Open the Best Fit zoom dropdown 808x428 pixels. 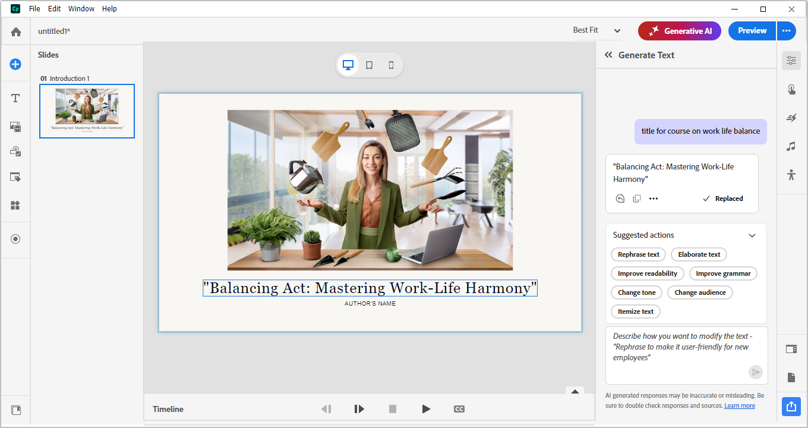596,30
